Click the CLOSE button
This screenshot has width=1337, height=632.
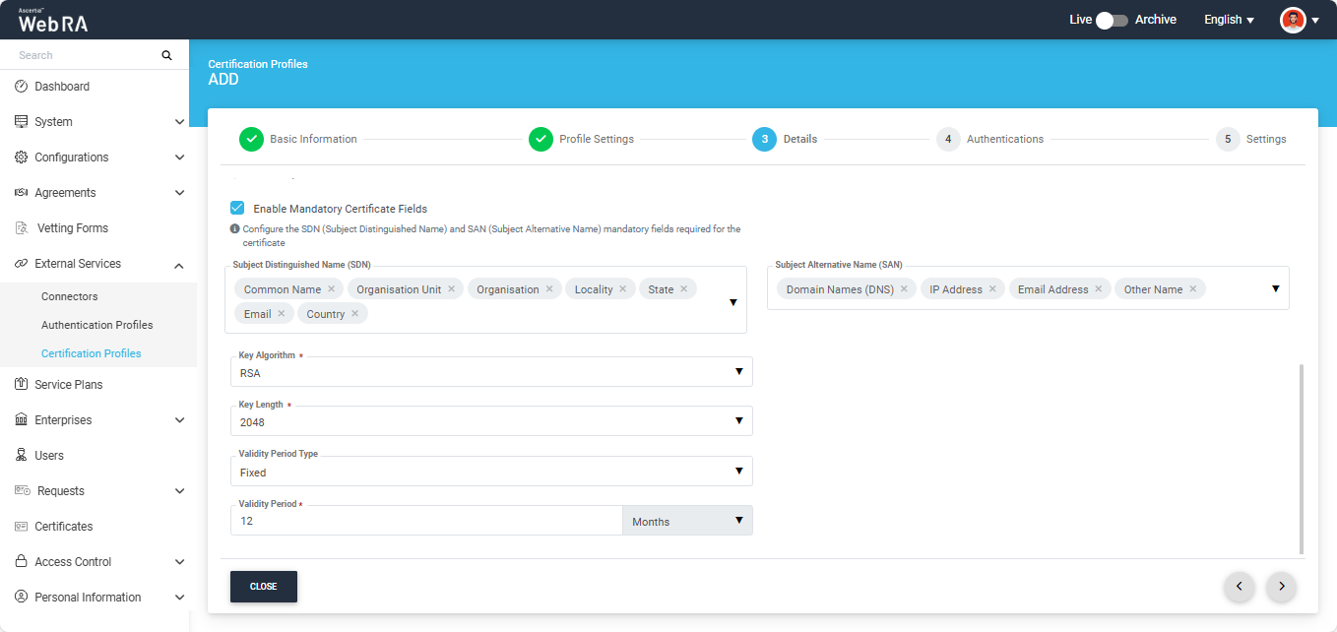pyautogui.click(x=263, y=587)
